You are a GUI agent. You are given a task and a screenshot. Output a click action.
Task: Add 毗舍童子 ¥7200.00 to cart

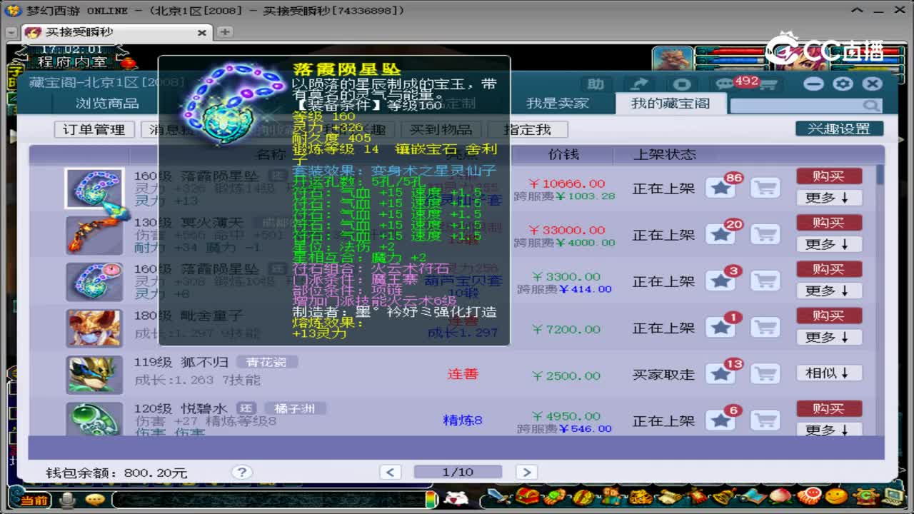765,327
